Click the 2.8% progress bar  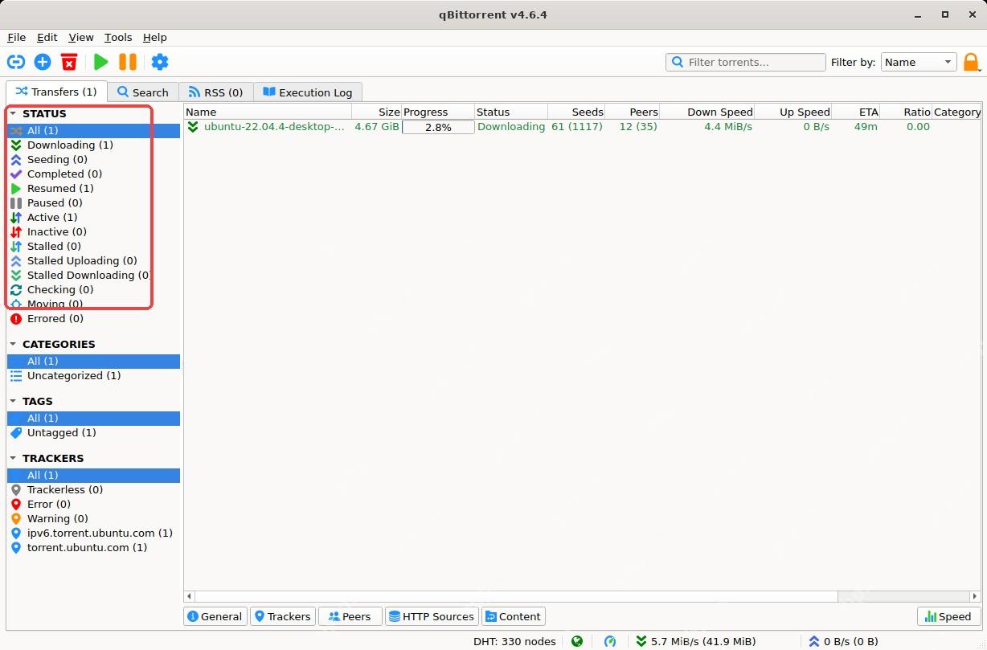[438, 127]
